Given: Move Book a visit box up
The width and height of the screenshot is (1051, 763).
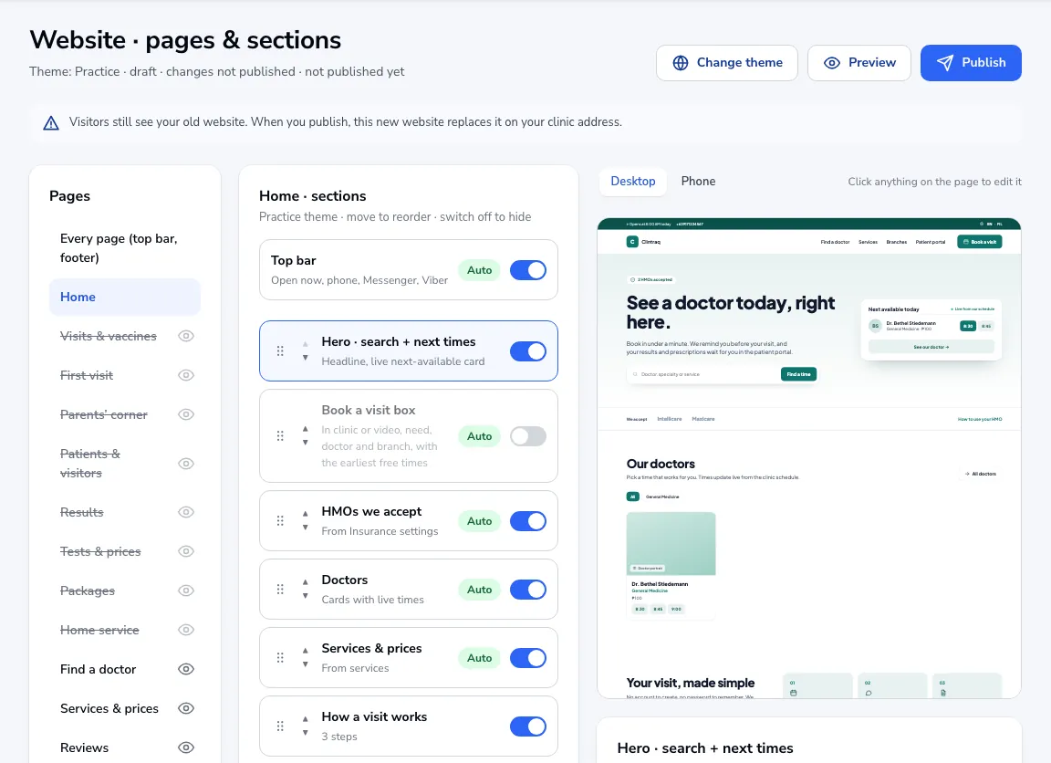Looking at the screenshot, I should pos(306,428).
